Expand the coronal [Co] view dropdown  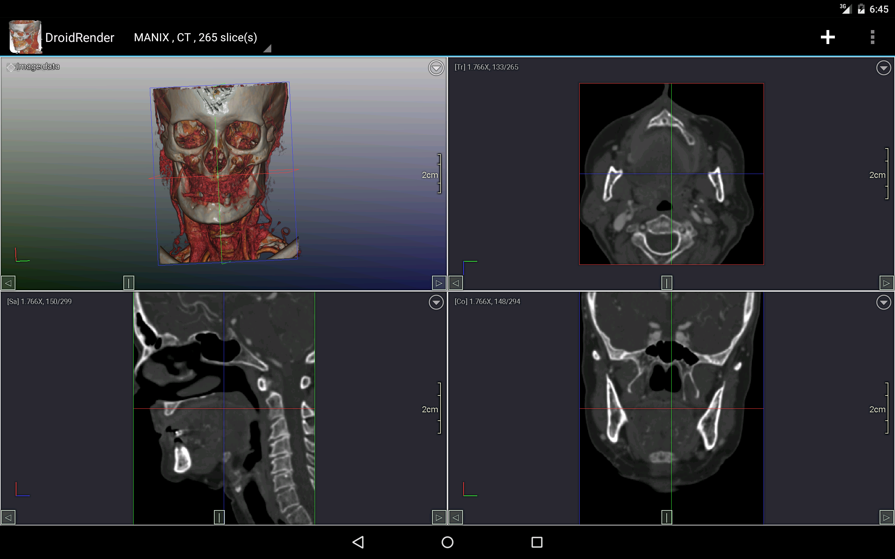pos(883,303)
